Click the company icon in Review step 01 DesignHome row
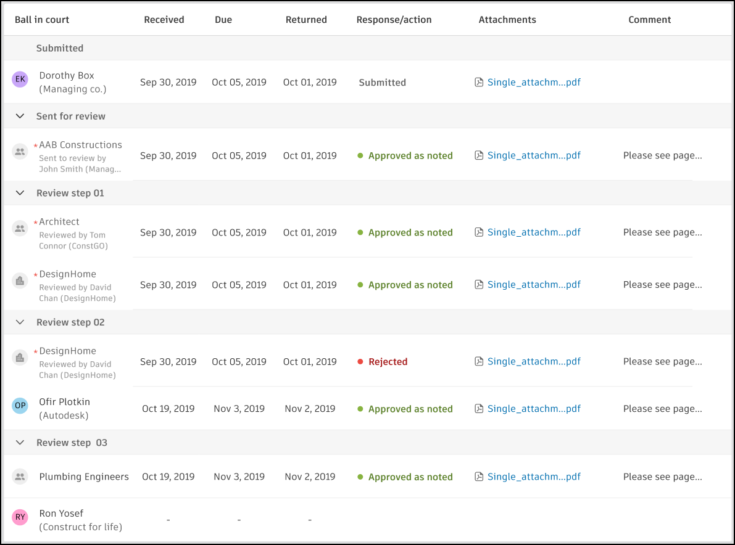Screen dimensions: 735x545 20,281
